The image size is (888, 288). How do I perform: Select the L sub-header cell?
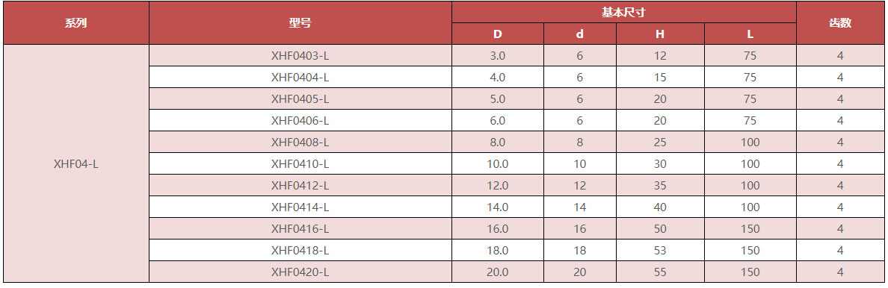(750, 34)
